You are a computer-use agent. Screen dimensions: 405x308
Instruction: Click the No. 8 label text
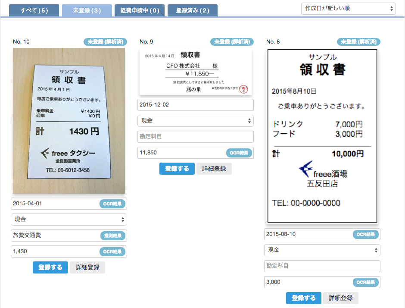273,42
